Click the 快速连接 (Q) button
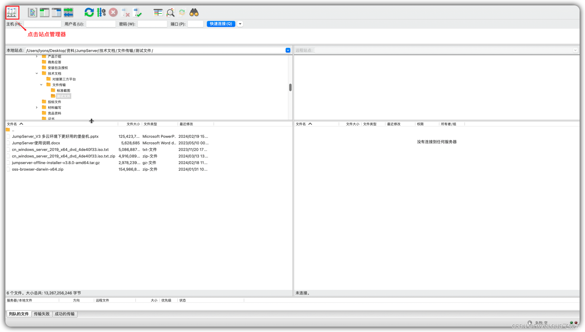Image resolution: width=585 pixels, height=332 pixels. 221,24
